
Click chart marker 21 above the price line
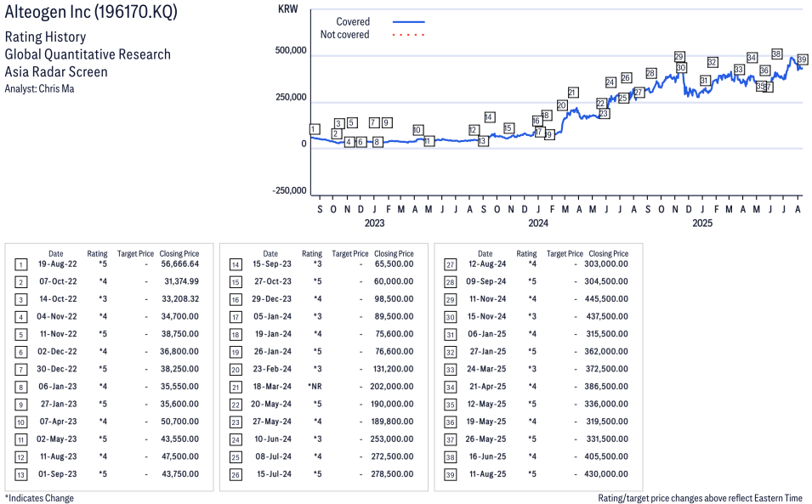tap(572, 93)
